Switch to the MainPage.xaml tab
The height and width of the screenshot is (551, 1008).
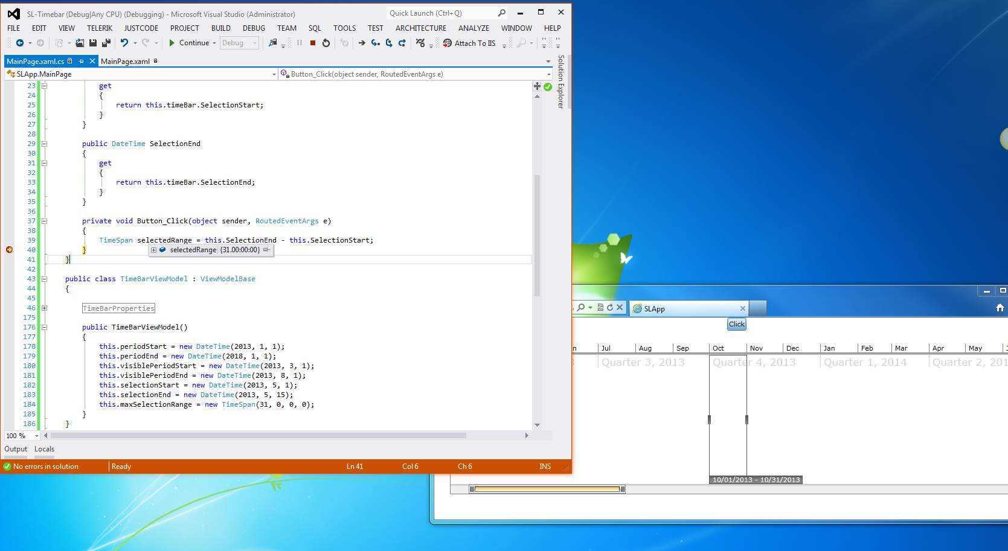pyautogui.click(x=125, y=61)
